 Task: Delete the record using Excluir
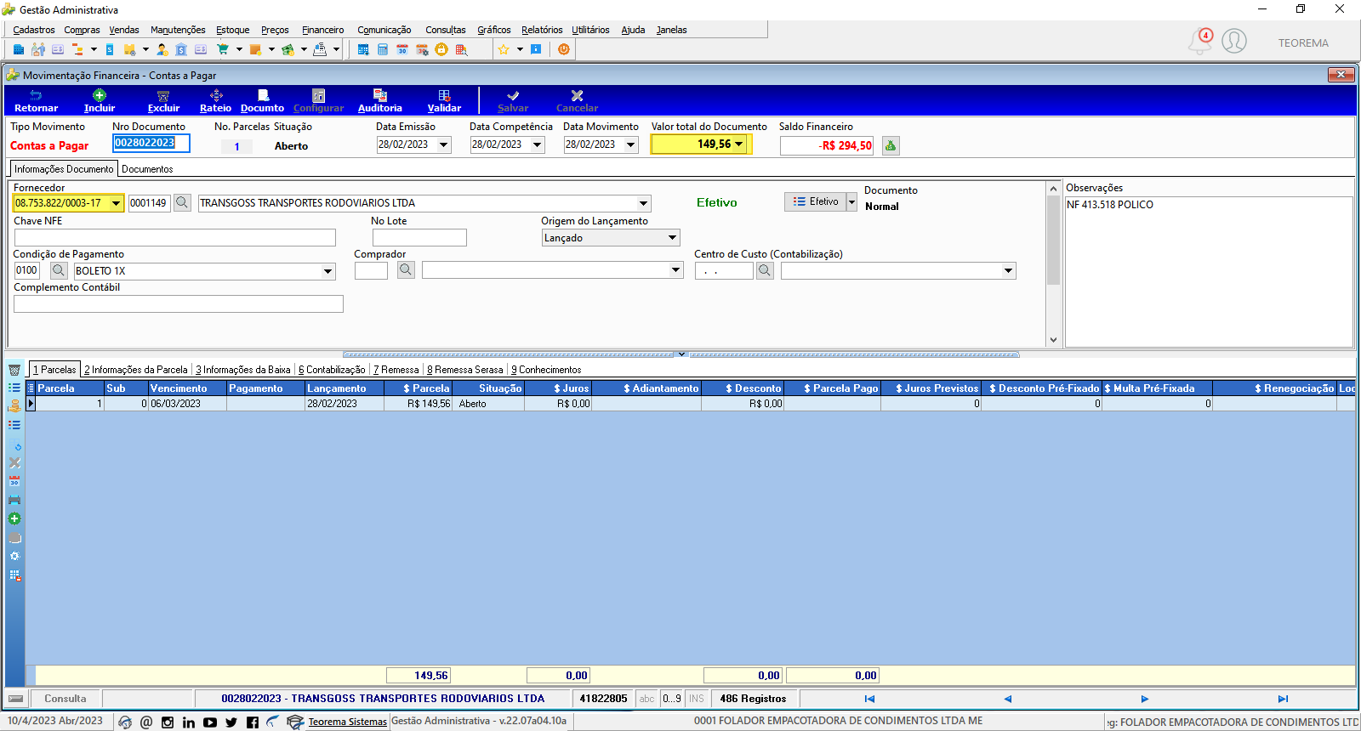pos(163,101)
